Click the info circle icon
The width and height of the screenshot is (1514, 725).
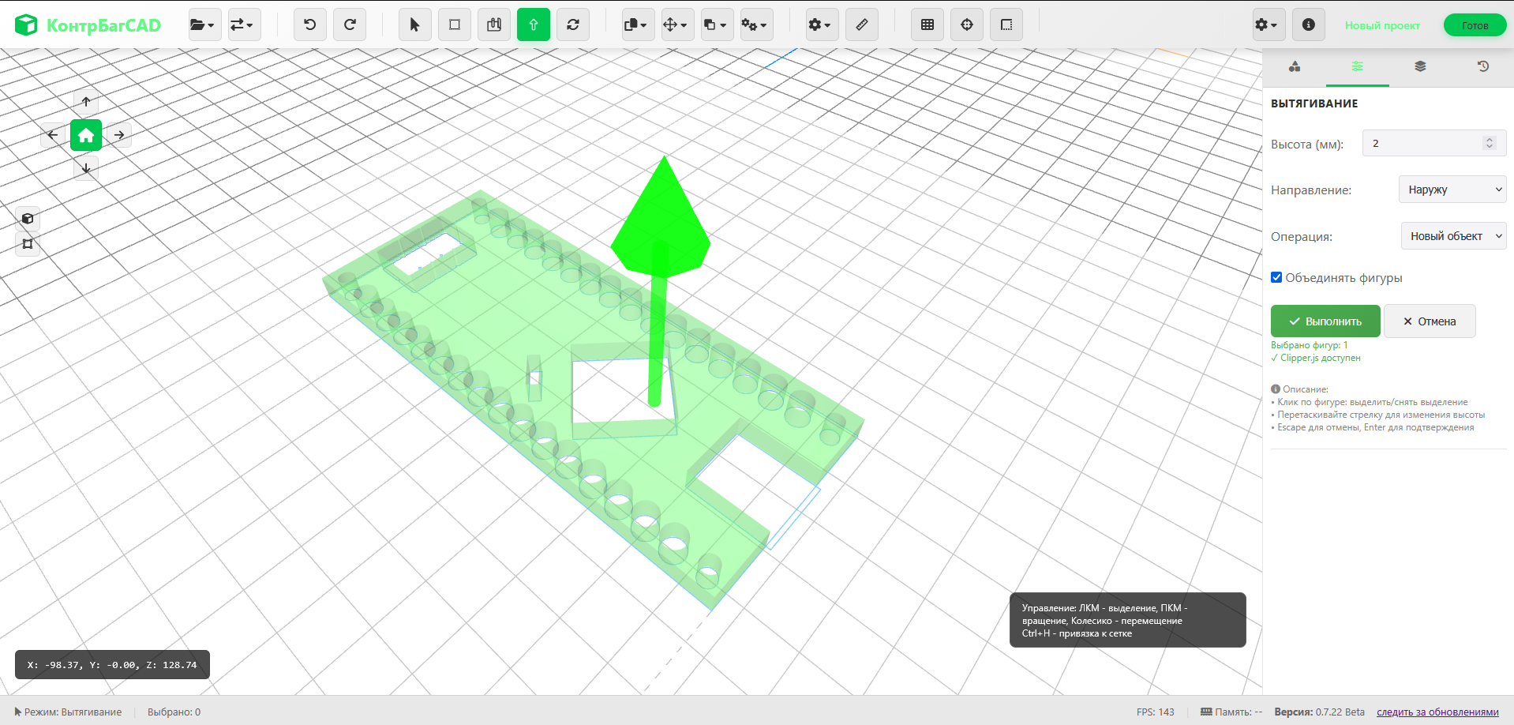click(1308, 24)
